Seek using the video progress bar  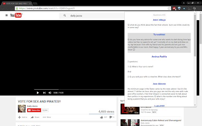pos(79,89)
